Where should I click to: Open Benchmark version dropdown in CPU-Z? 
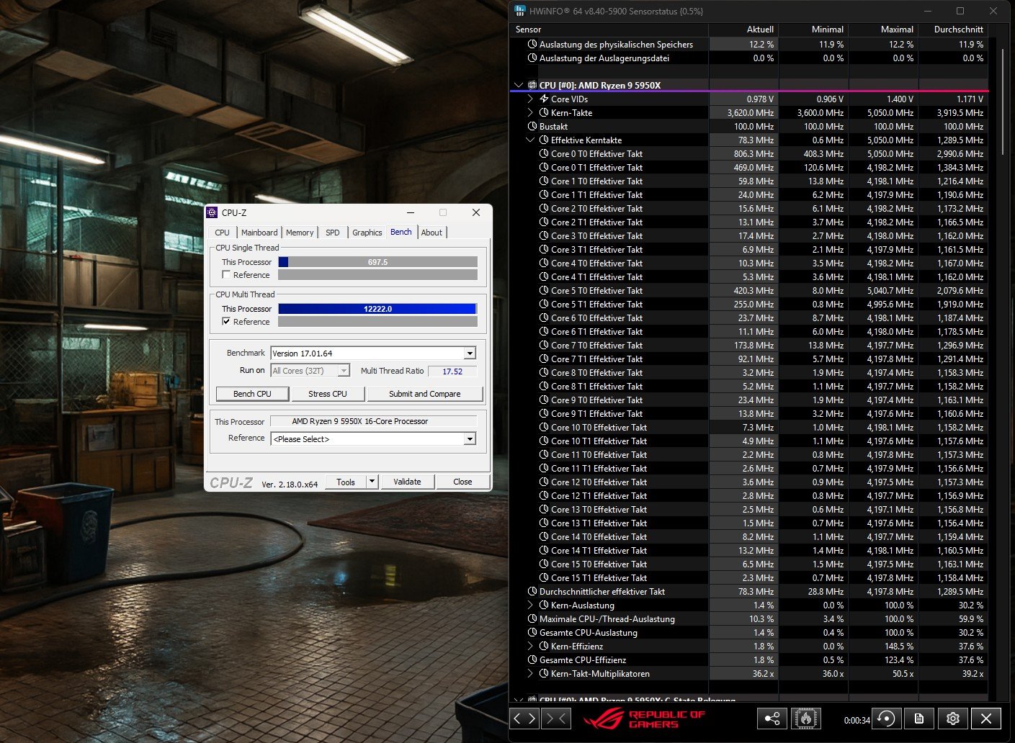[470, 354]
